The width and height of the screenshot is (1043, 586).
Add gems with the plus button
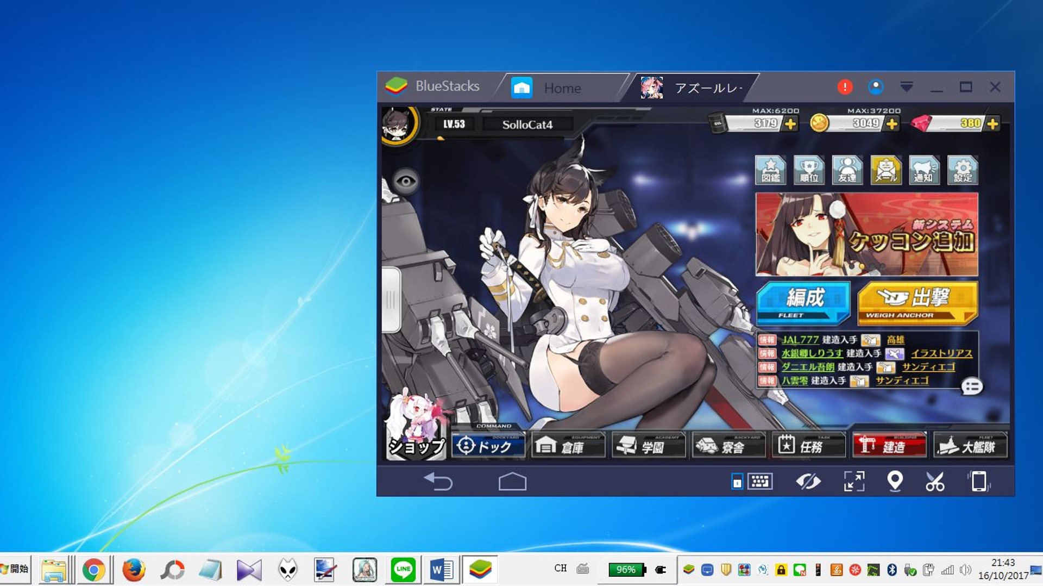(x=992, y=124)
